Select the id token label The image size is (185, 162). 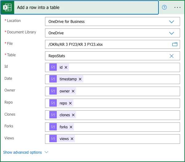pos(61,67)
